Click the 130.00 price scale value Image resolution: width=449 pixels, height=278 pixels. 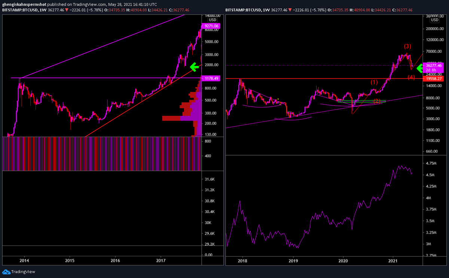coord(210,134)
